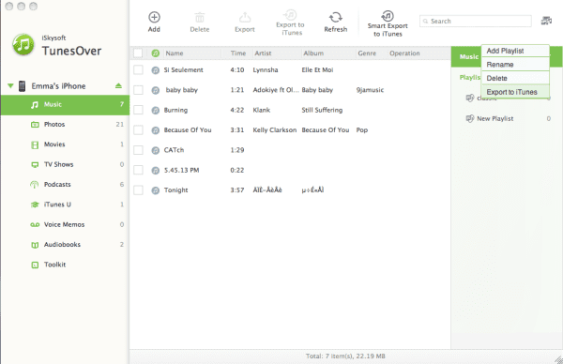Check the 5.45.13 PM checkbox

pyautogui.click(x=138, y=170)
